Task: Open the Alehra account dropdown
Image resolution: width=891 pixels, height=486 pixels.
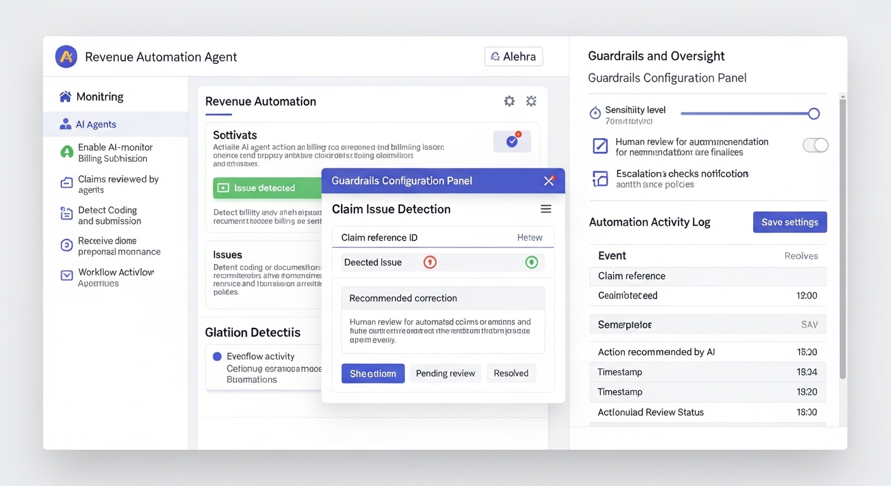Action: click(513, 56)
